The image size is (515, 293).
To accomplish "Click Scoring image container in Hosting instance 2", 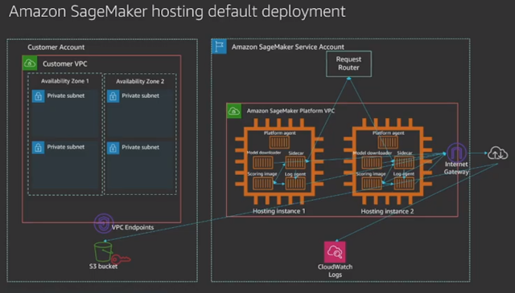I will (x=372, y=184).
